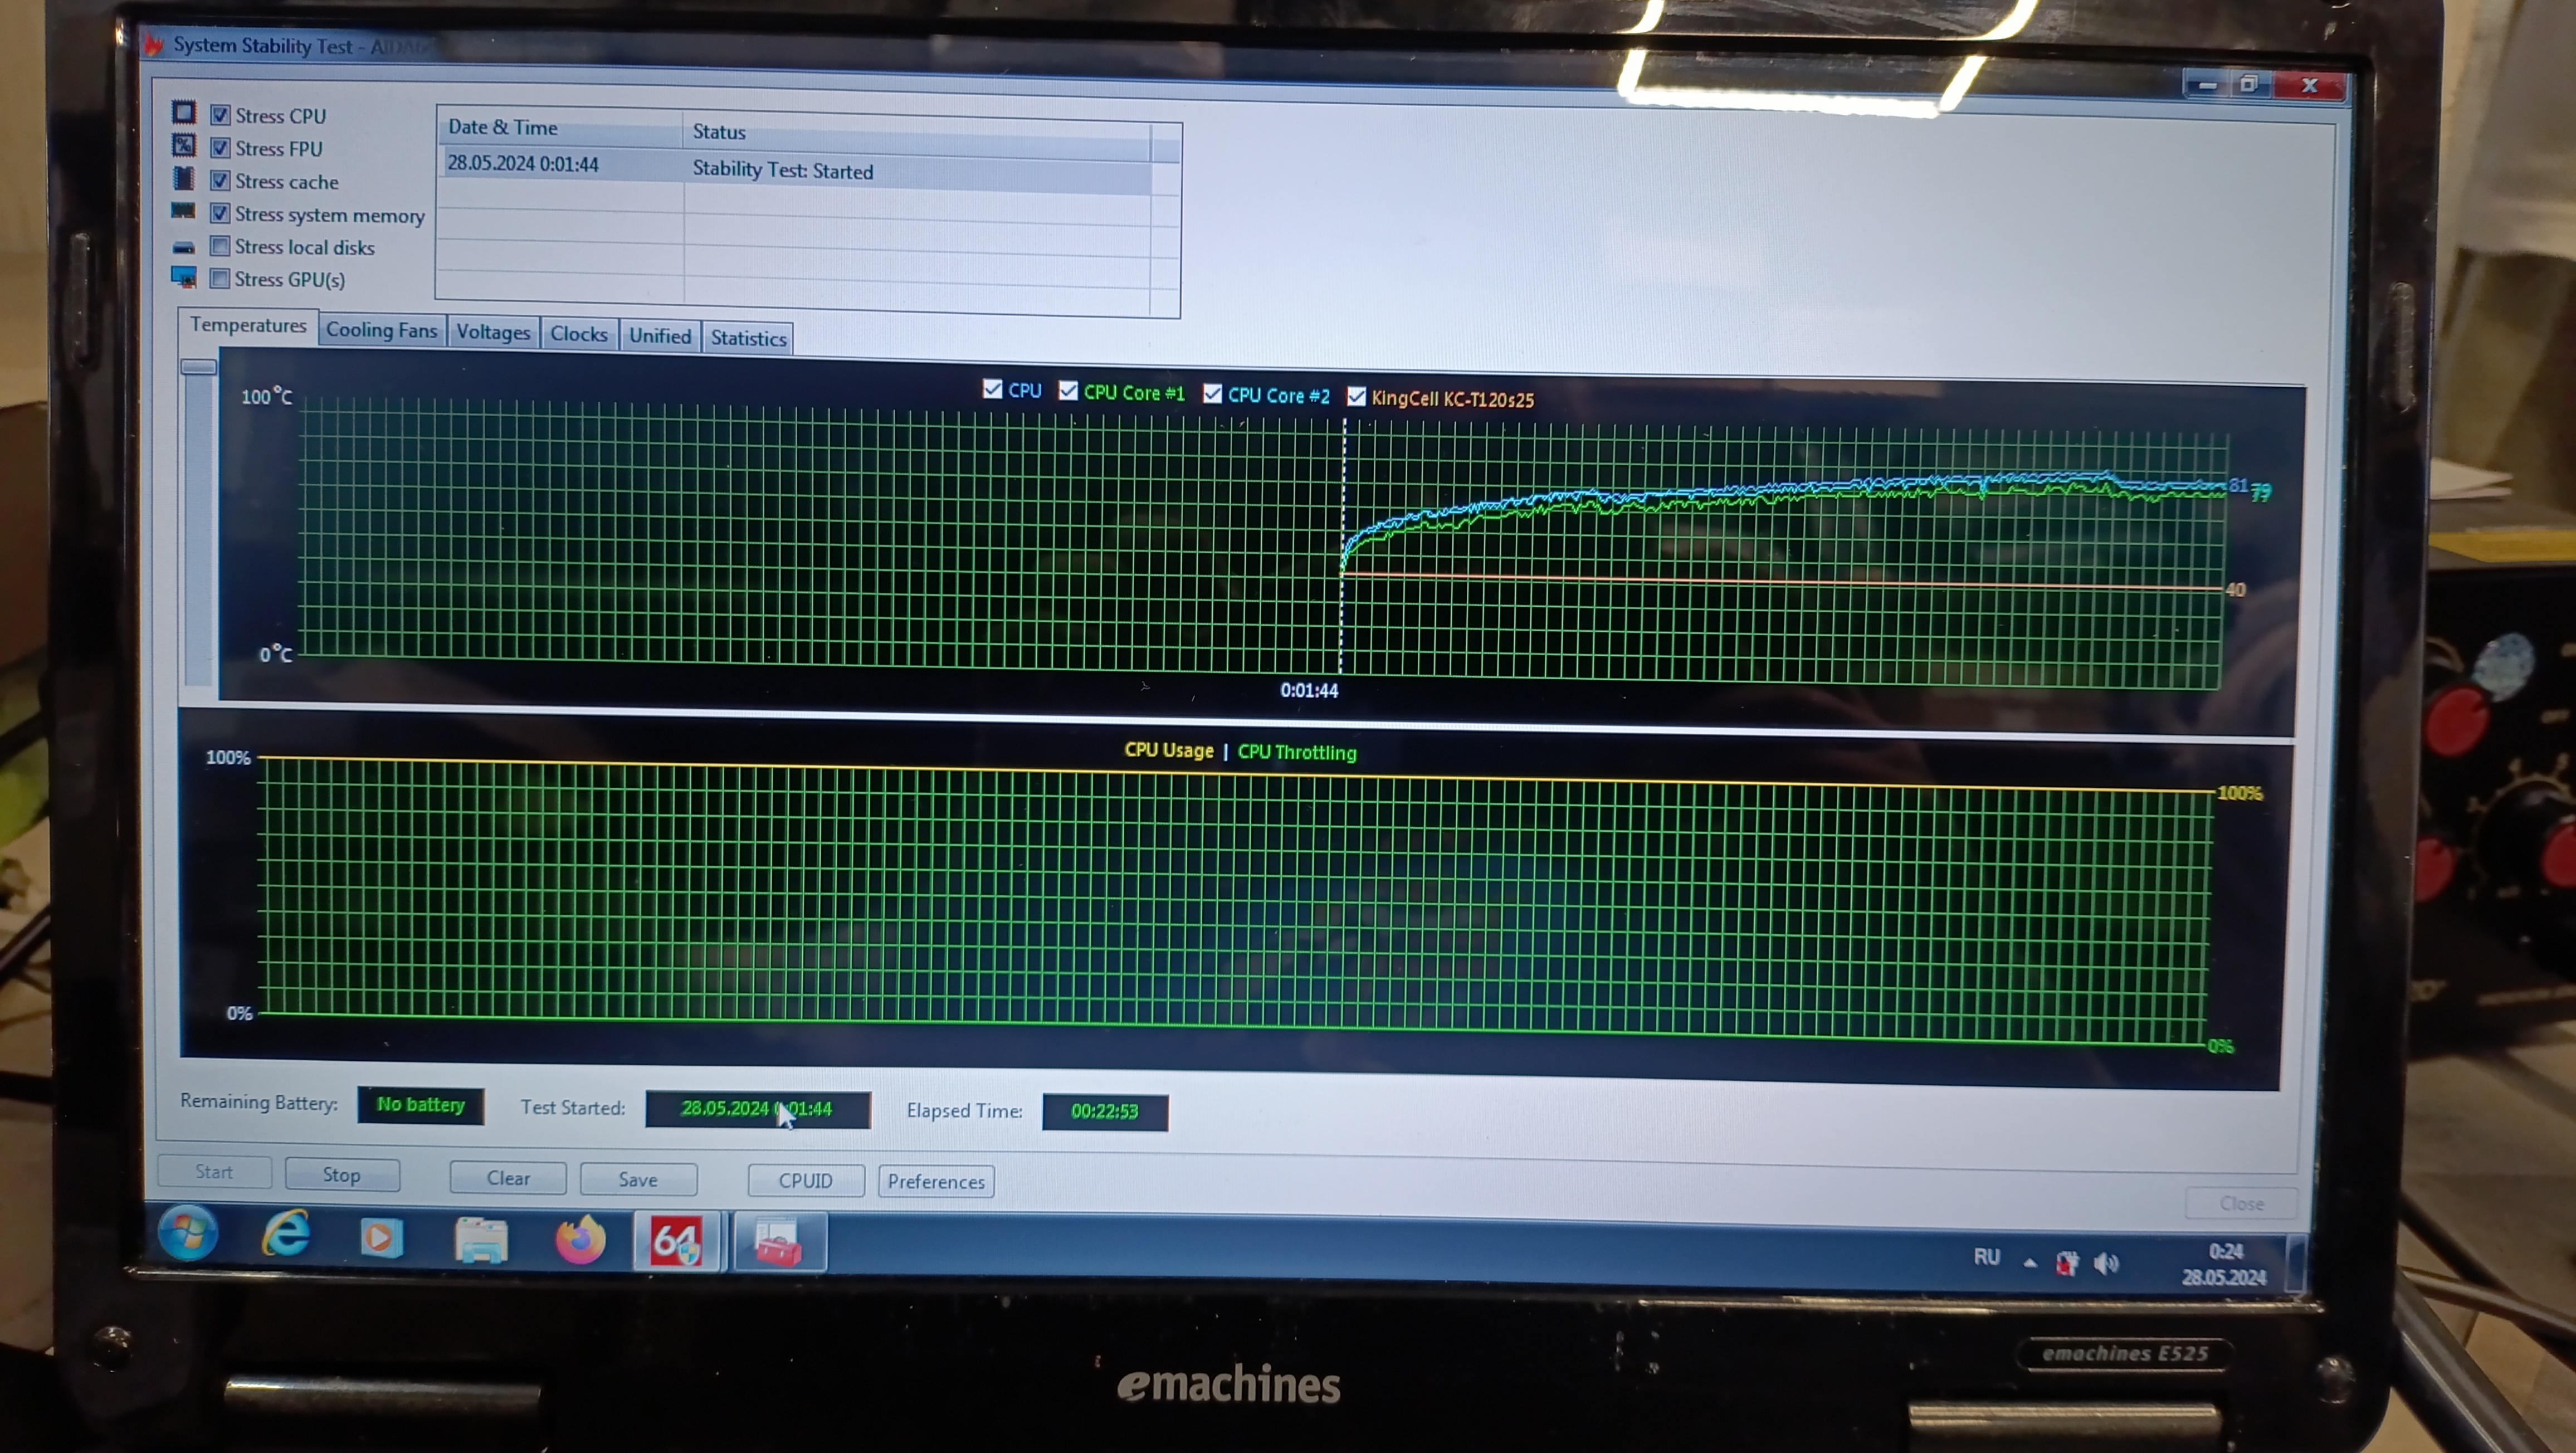
Task: Toggle the Stress CPU checkbox
Action: click(220, 115)
